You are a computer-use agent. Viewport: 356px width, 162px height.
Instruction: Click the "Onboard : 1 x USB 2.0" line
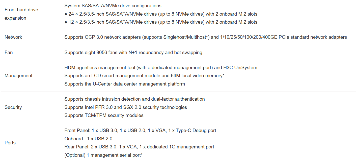(x=88, y=139)
